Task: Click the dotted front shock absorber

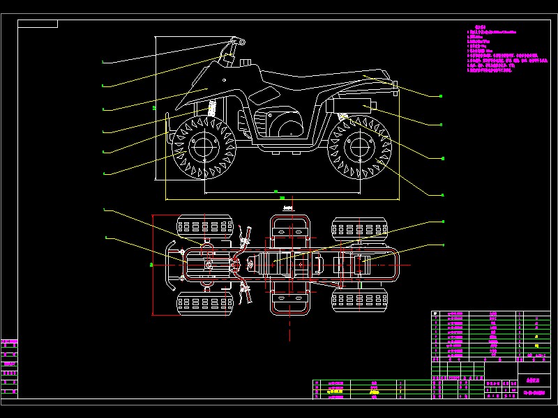Action: coord(212,109)
